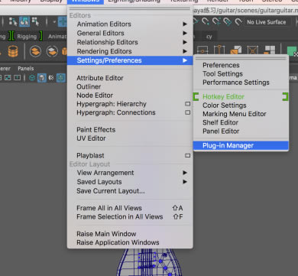Click the Playblast menu entry

coord(90,155)
